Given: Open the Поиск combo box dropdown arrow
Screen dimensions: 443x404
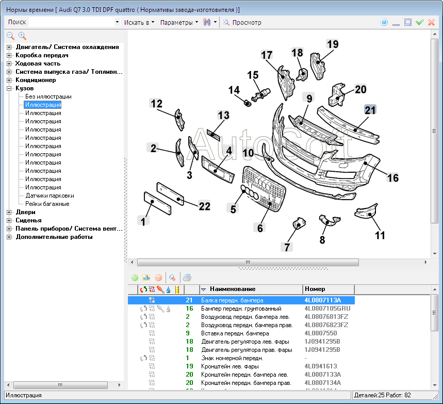Looking at the screenshot, I should pyautogui.click(x=117, y=22).
